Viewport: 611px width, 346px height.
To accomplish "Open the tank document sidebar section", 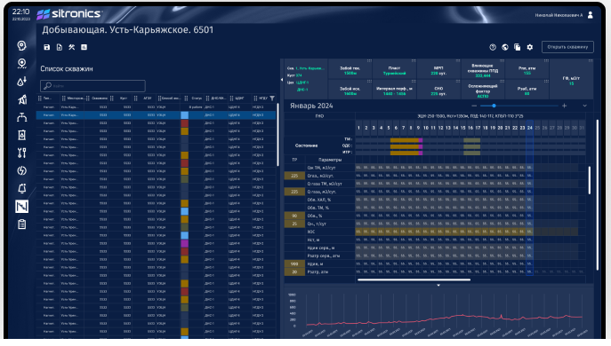I will pos(22,135).
